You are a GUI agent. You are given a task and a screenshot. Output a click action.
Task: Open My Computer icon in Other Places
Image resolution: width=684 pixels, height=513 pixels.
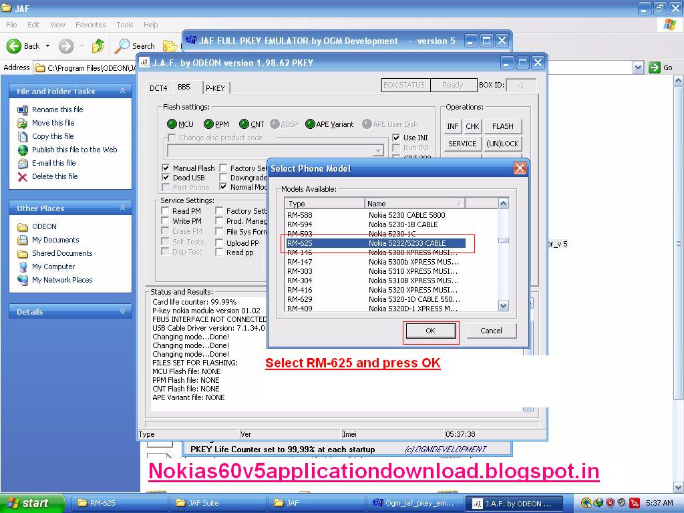click(x=23, y=267)
